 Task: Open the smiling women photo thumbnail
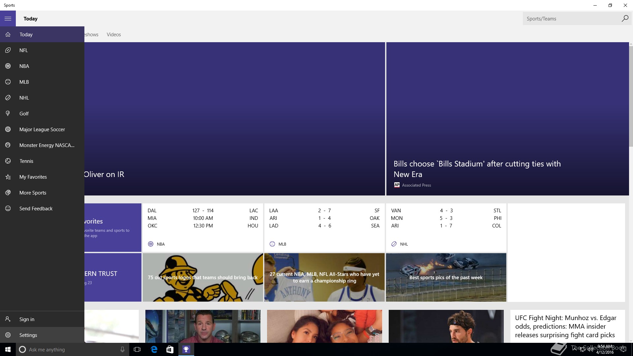click(x=324, y=326)
